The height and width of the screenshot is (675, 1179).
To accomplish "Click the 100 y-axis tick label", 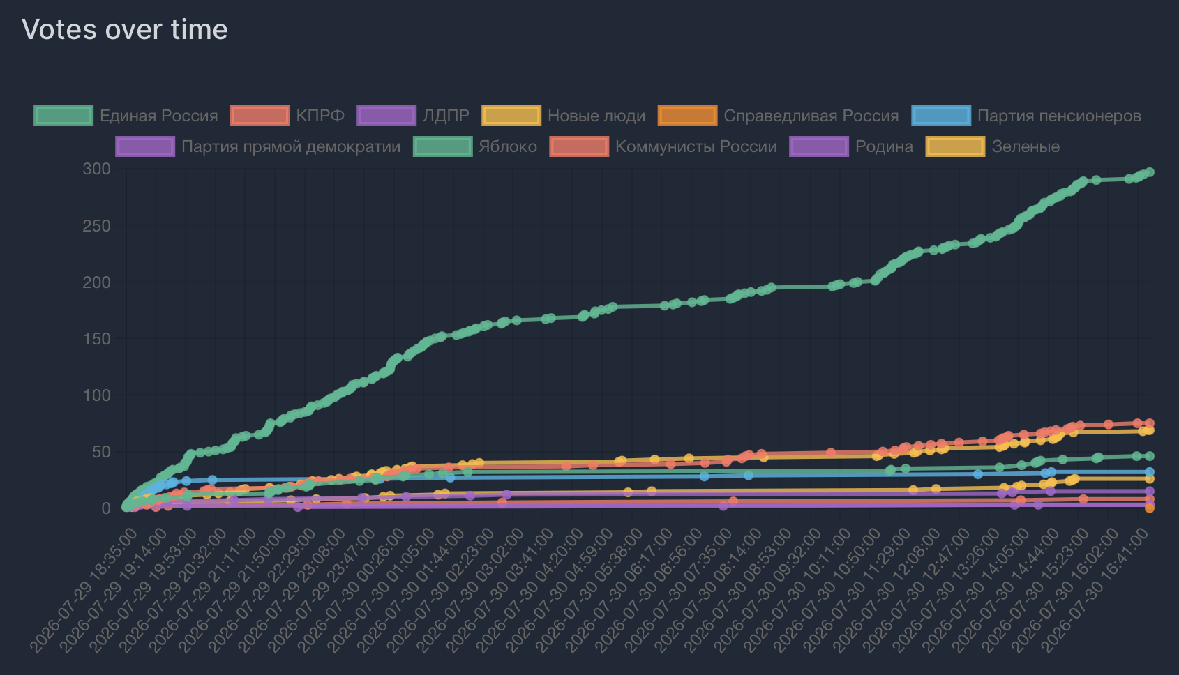I will (96, 395).
